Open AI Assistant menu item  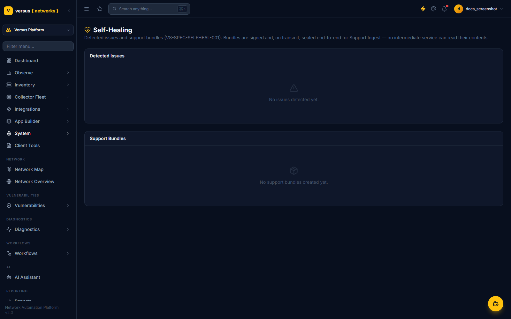tap(38, 277)
